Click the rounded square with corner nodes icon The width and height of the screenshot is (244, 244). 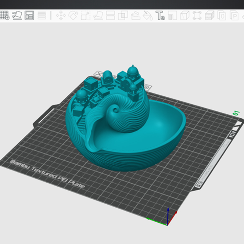coord(197,15)
